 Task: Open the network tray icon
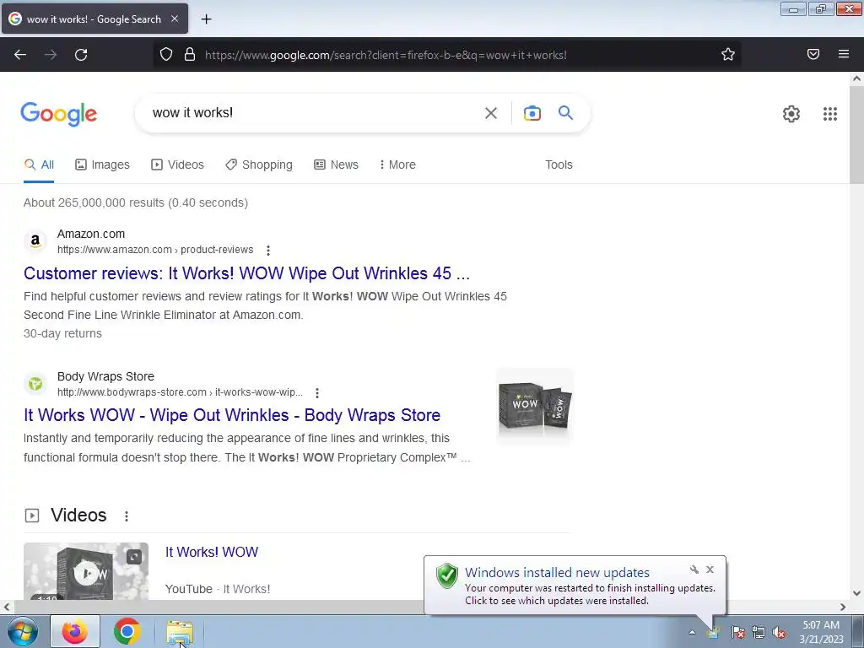pyautogui.click(x=759, y=632)
